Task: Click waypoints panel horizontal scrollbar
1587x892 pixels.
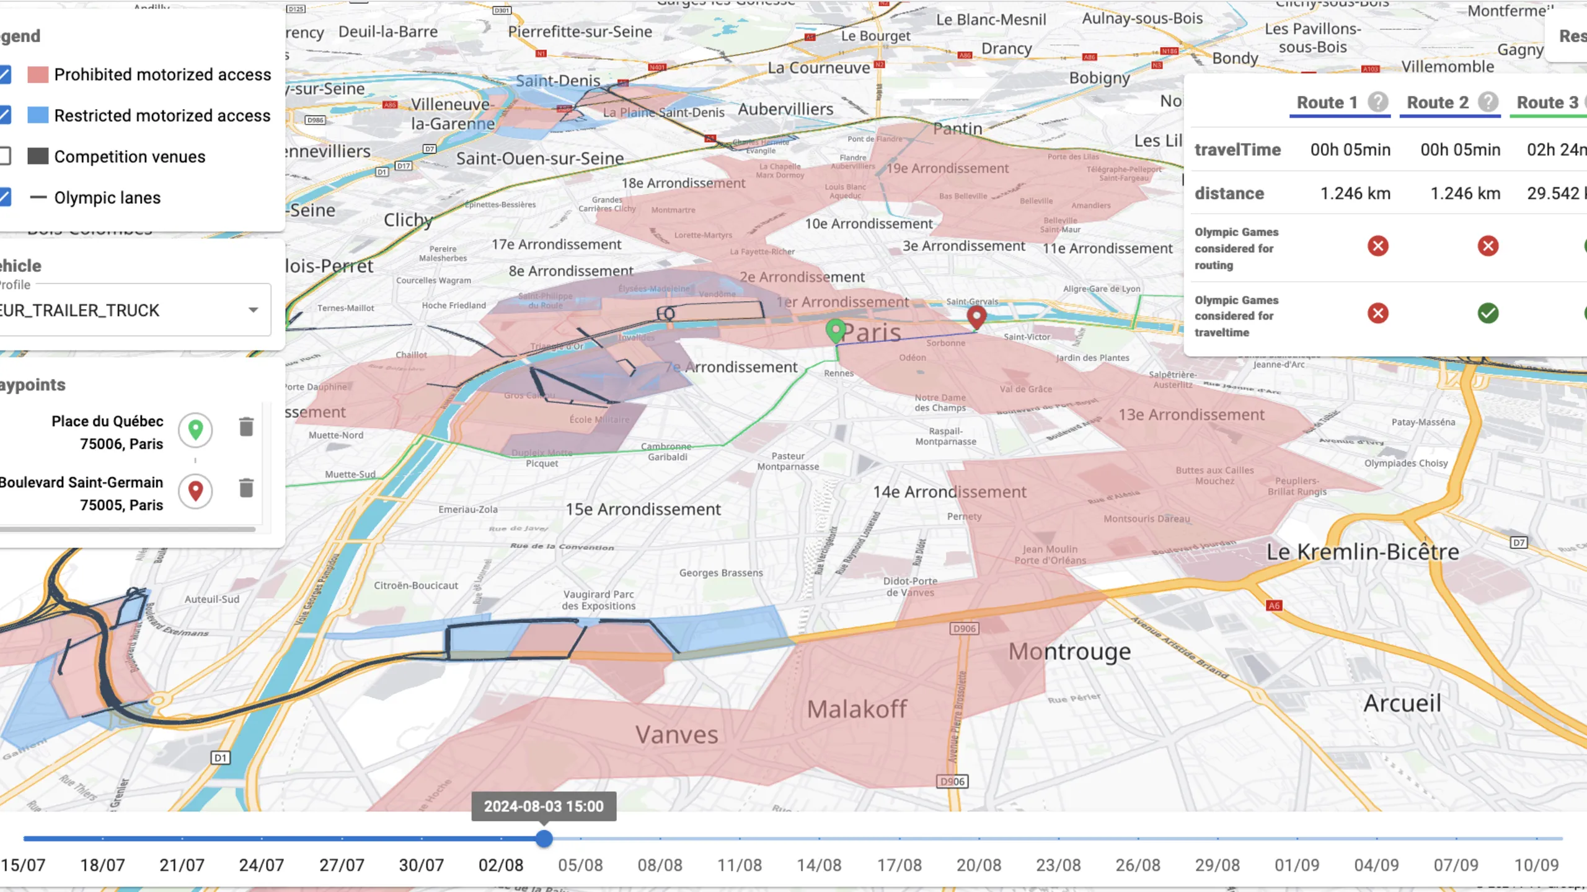Action: coord(128,529)
